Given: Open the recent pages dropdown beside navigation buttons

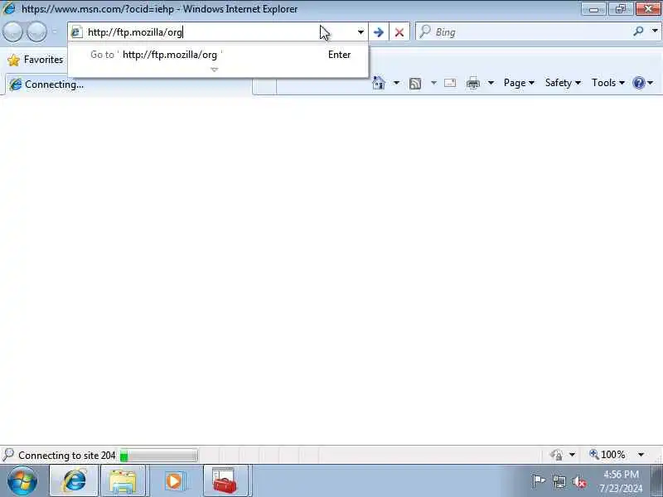Looking at the screenshot, I should (x=54, y=31).
